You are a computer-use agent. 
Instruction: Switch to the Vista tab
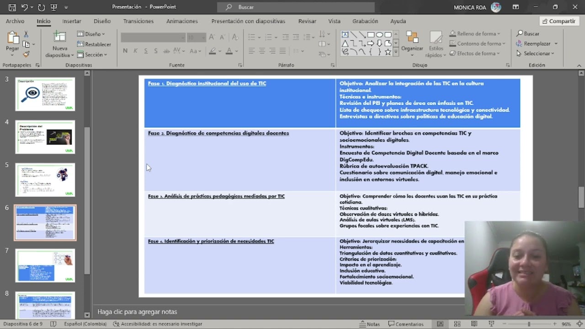tap(334, 21)
